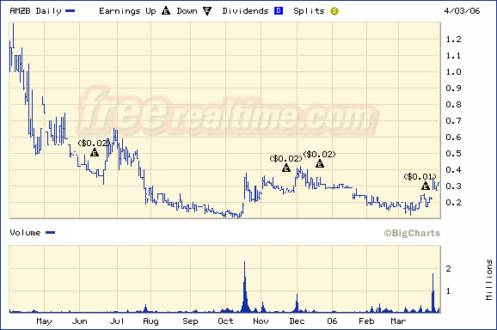Click the Mar month label

click(x=398, y=321)
